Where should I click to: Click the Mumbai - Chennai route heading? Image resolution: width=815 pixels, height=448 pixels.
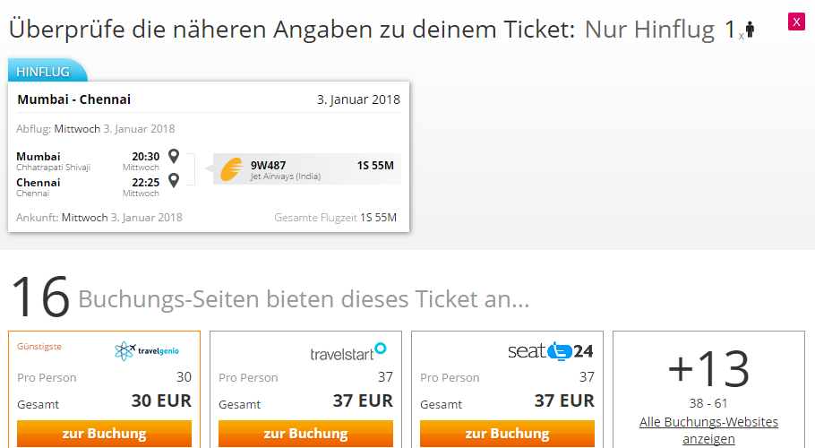(x=73, y=99)
